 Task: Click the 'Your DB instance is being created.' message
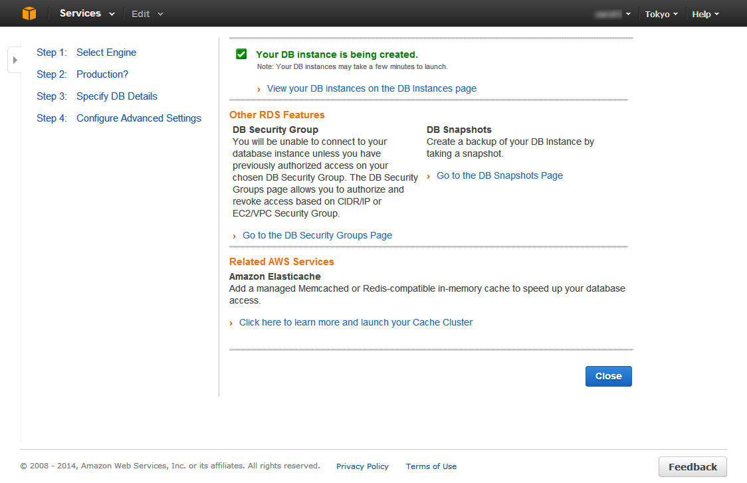point(337,54)
